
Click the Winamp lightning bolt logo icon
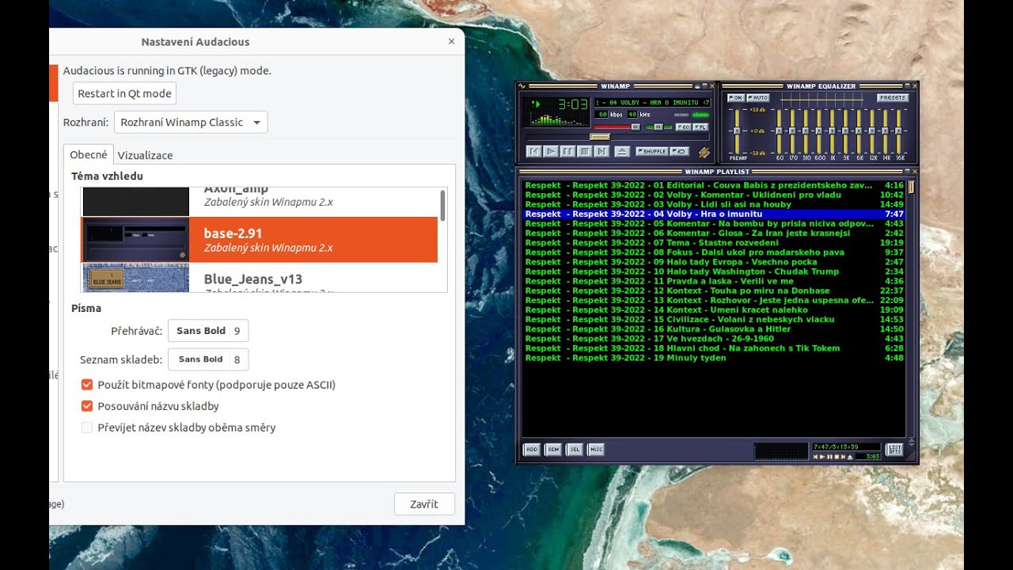(x=704, y=152)
